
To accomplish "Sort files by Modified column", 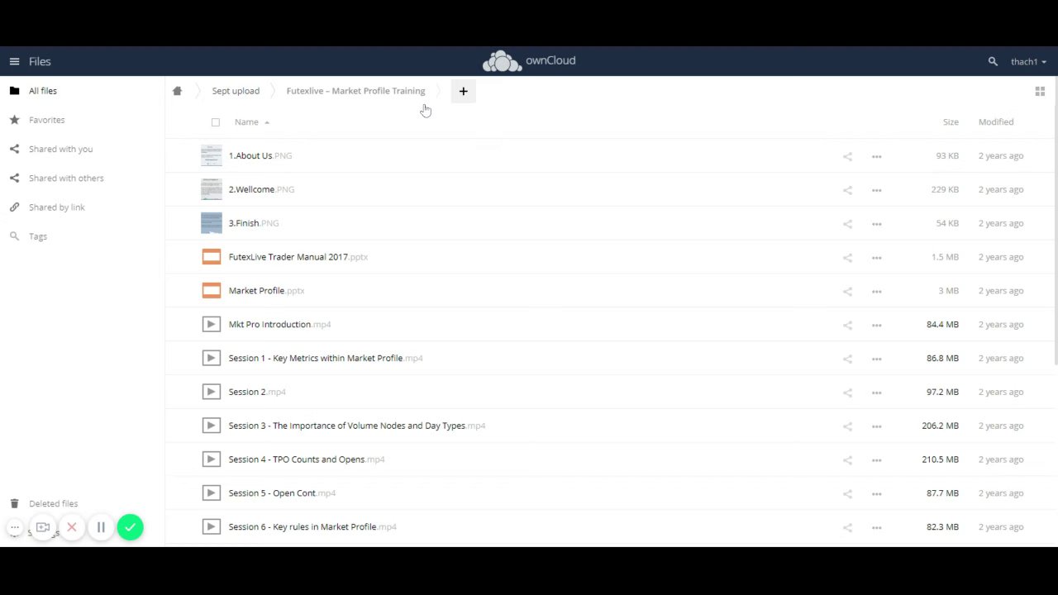I will pos(996,121).
